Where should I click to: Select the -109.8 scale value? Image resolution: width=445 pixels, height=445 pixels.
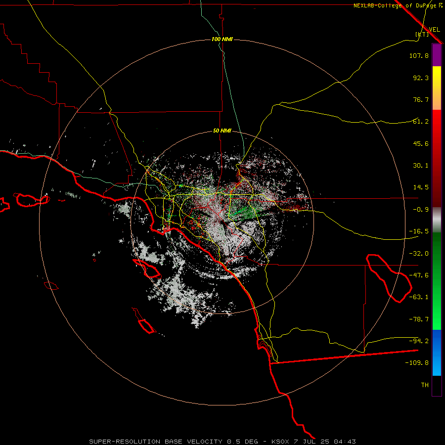pyautogui.click(x=417, y=363)
